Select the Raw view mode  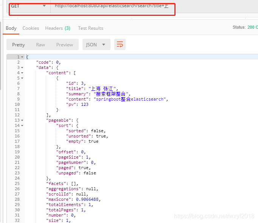pyautogui.click(x=40, y=45)
